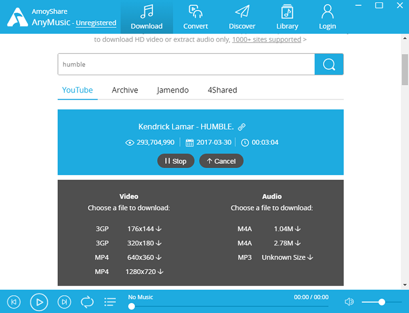This screenshot has height=313, width=409.
Task: Switch to Archive tab
Action: coord(125,90)
